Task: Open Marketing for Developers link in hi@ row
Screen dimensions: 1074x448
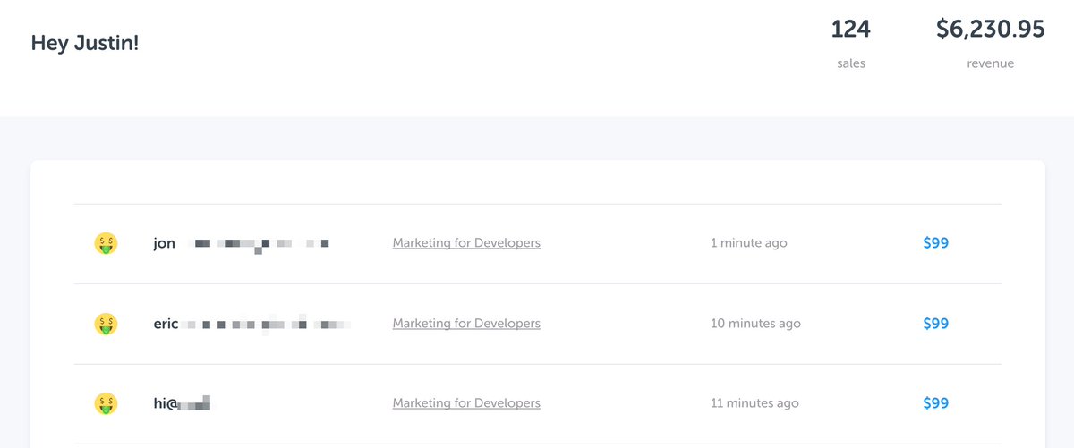Action: pyautogui.click(x=466, y=403)
